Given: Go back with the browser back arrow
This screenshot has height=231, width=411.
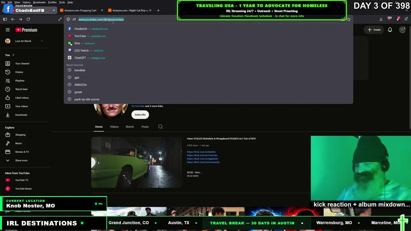Looking at the screenshot, I should 13,19.
